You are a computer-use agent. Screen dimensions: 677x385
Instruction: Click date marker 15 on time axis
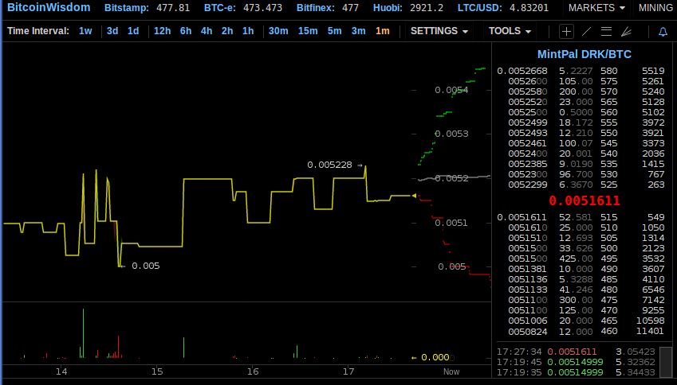157,371
